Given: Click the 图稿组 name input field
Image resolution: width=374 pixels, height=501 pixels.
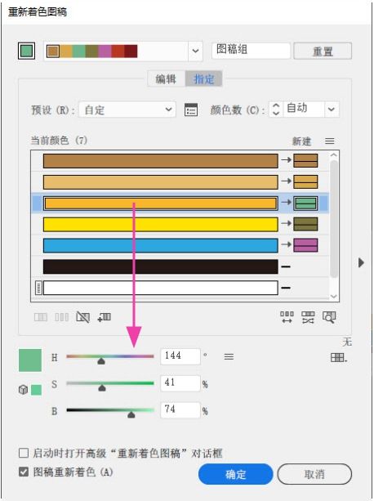Looking at the screenshot, I should (251, 50).
